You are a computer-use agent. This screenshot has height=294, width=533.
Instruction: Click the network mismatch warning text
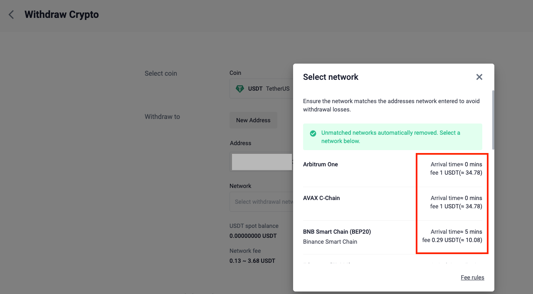[x=391, y=106]
